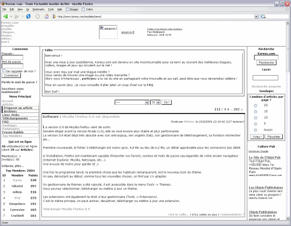This screenshot has height=226, width=291.
Task: Click the Recherche search button
Action: pyautogui.click(x=266, y=62)
